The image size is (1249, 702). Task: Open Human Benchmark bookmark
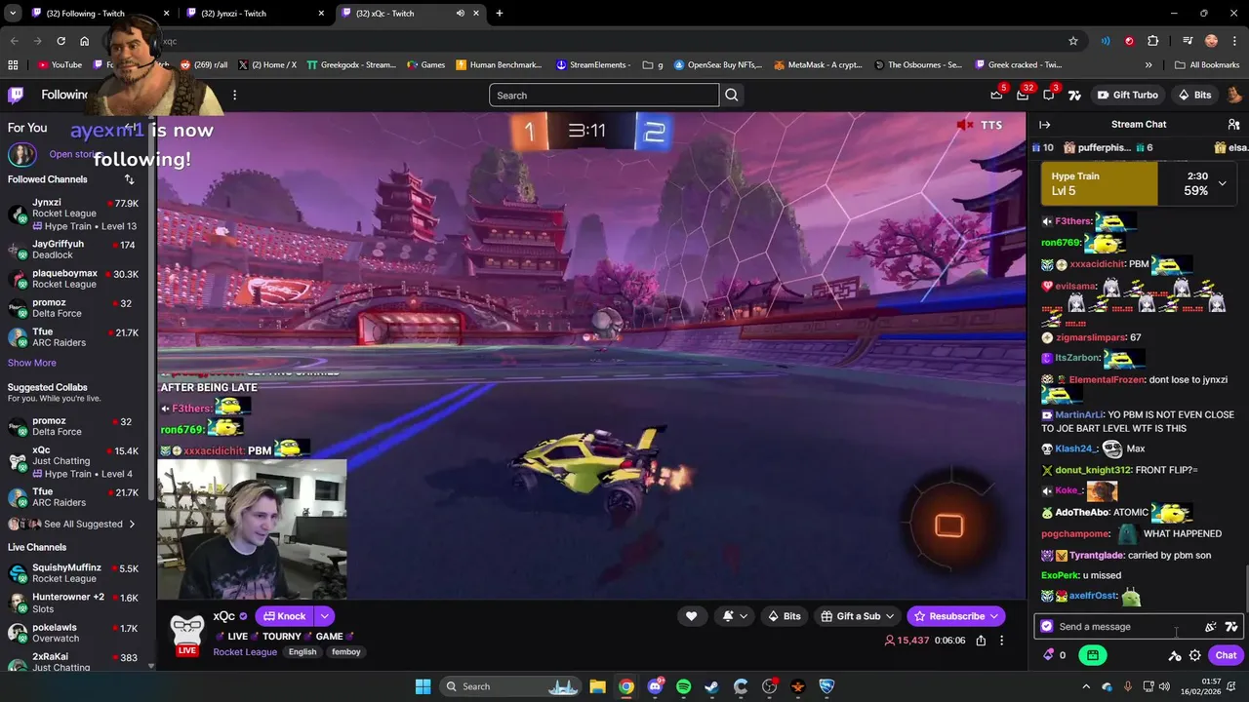click(499, 65)
